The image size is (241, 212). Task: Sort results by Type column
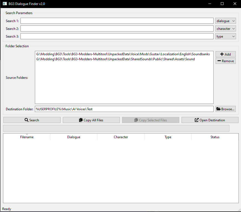(x=168, y=137)
